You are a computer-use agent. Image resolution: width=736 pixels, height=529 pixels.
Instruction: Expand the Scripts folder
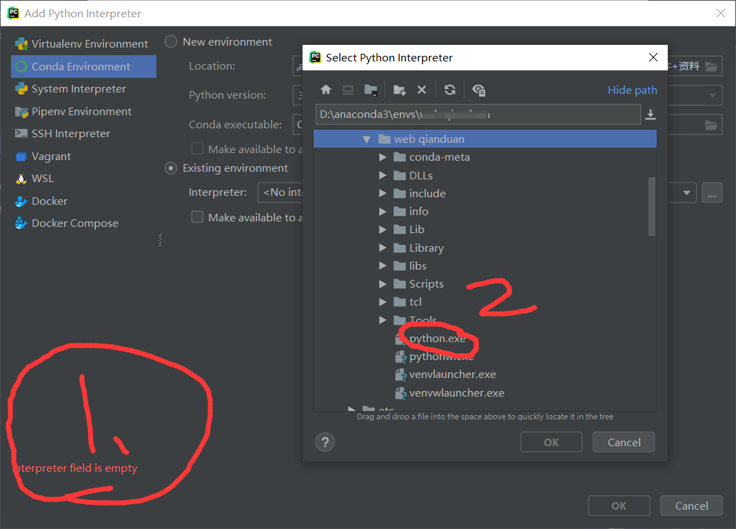point(382,283)
